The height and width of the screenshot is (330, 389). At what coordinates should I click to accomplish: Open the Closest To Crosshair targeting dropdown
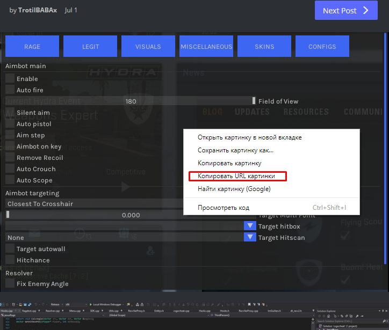[x=94, y=204]
